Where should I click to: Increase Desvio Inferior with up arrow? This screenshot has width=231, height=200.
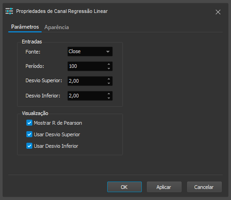pyautogui.click(x=109, y=94)
